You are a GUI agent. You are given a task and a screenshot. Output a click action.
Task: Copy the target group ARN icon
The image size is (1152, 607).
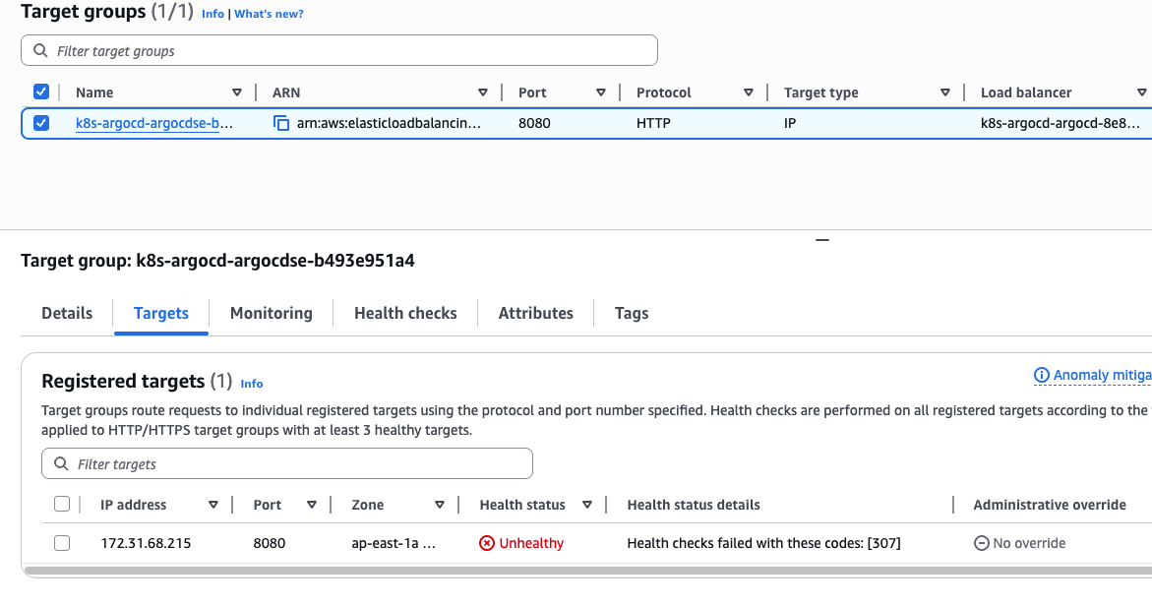(x=281, y=123)
